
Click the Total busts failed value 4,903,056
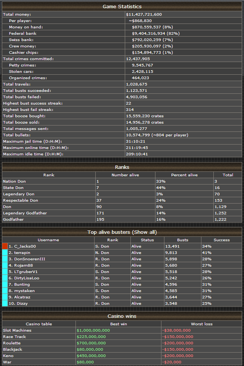(137, 97)
